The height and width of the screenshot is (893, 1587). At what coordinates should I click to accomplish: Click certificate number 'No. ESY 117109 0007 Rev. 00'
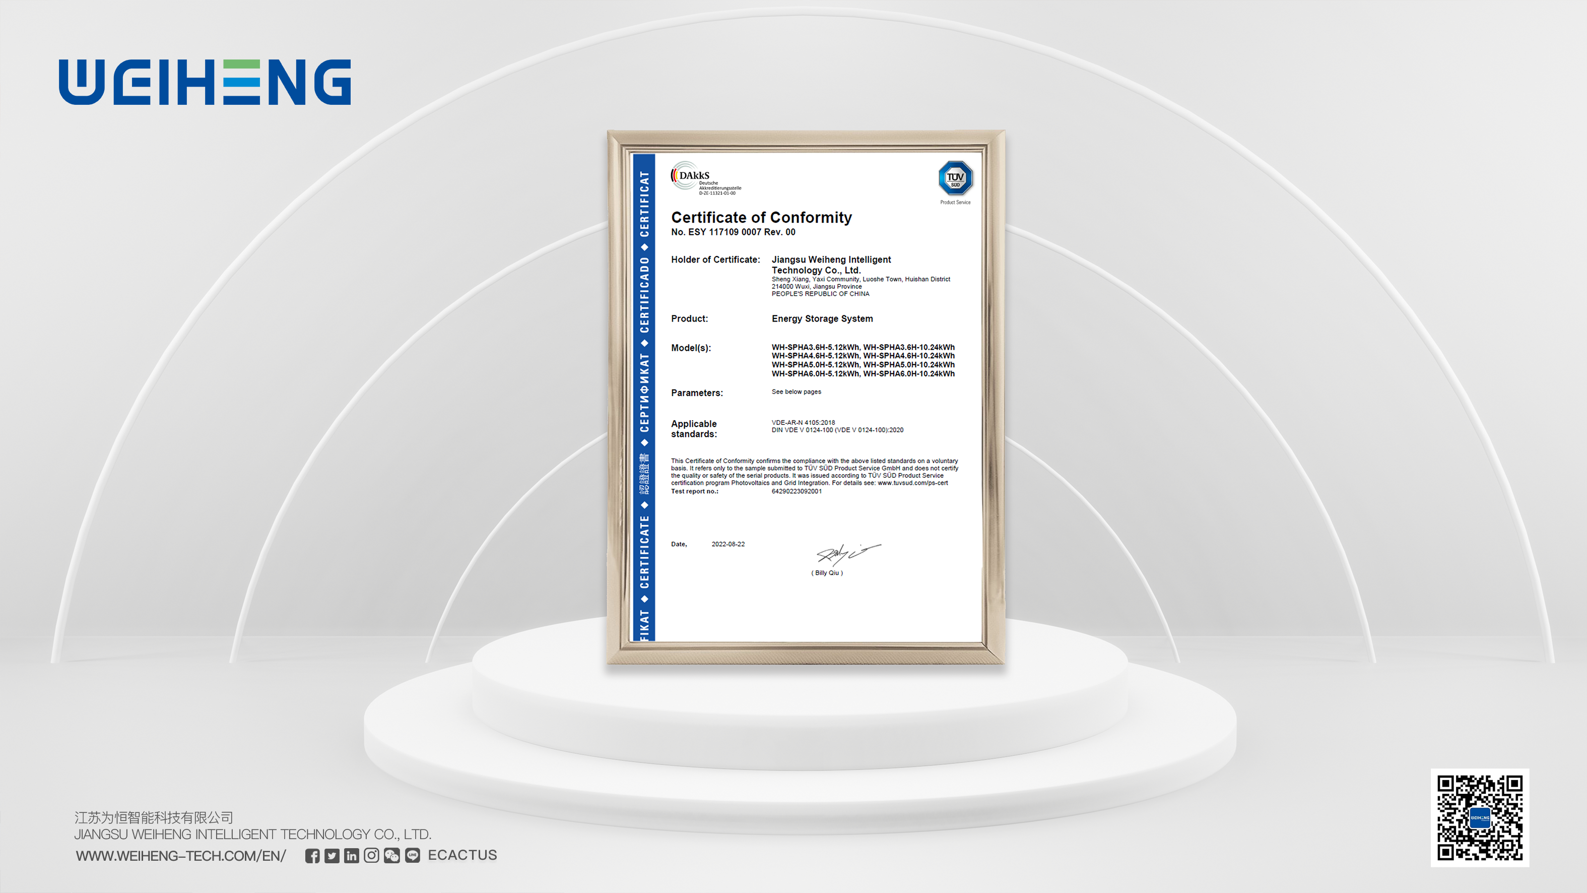click(x=733, y=232)
